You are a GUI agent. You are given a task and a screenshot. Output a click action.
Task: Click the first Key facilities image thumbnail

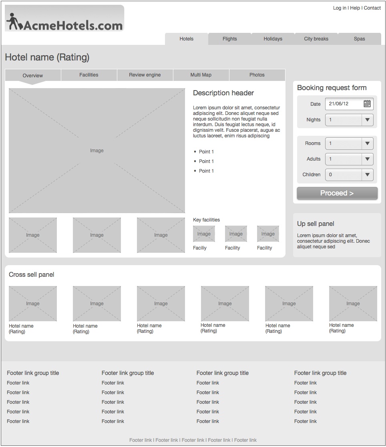click(204, 234)
